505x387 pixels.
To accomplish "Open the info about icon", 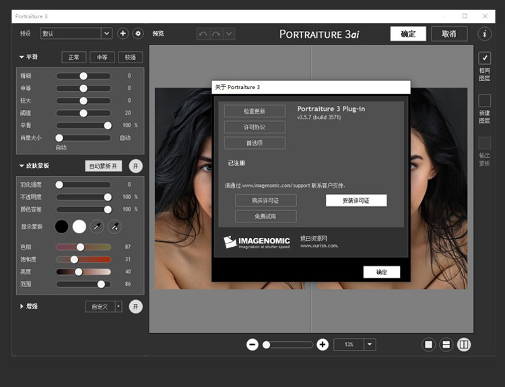I will [484, 34].
